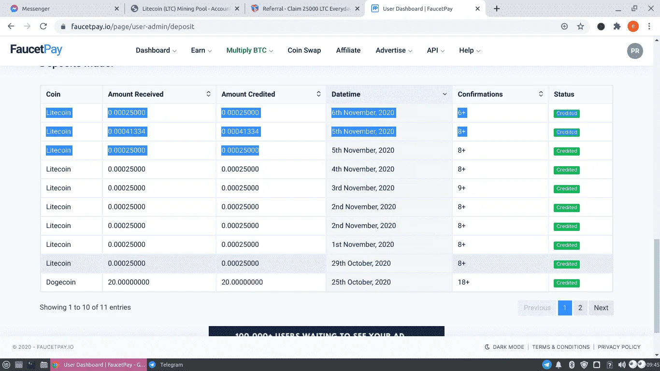Click the 'Showing 1 to 10 of 11 entries' text

(x=86, y=307)
